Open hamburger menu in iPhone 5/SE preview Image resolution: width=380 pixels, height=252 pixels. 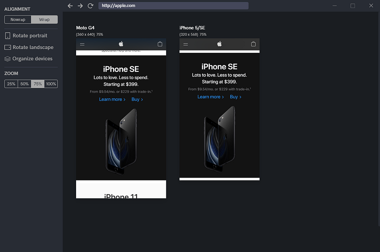coord(186,44)
